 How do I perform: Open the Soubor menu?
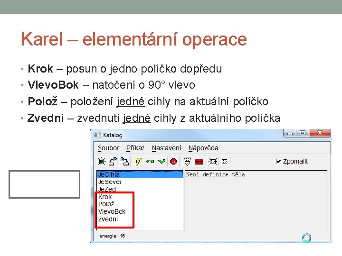[108, 148]
